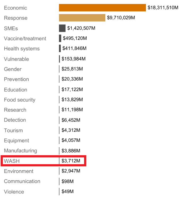Select the Health systems label
Image resolution: width=182 pixels, height=199 pixels.
[22, 49]
